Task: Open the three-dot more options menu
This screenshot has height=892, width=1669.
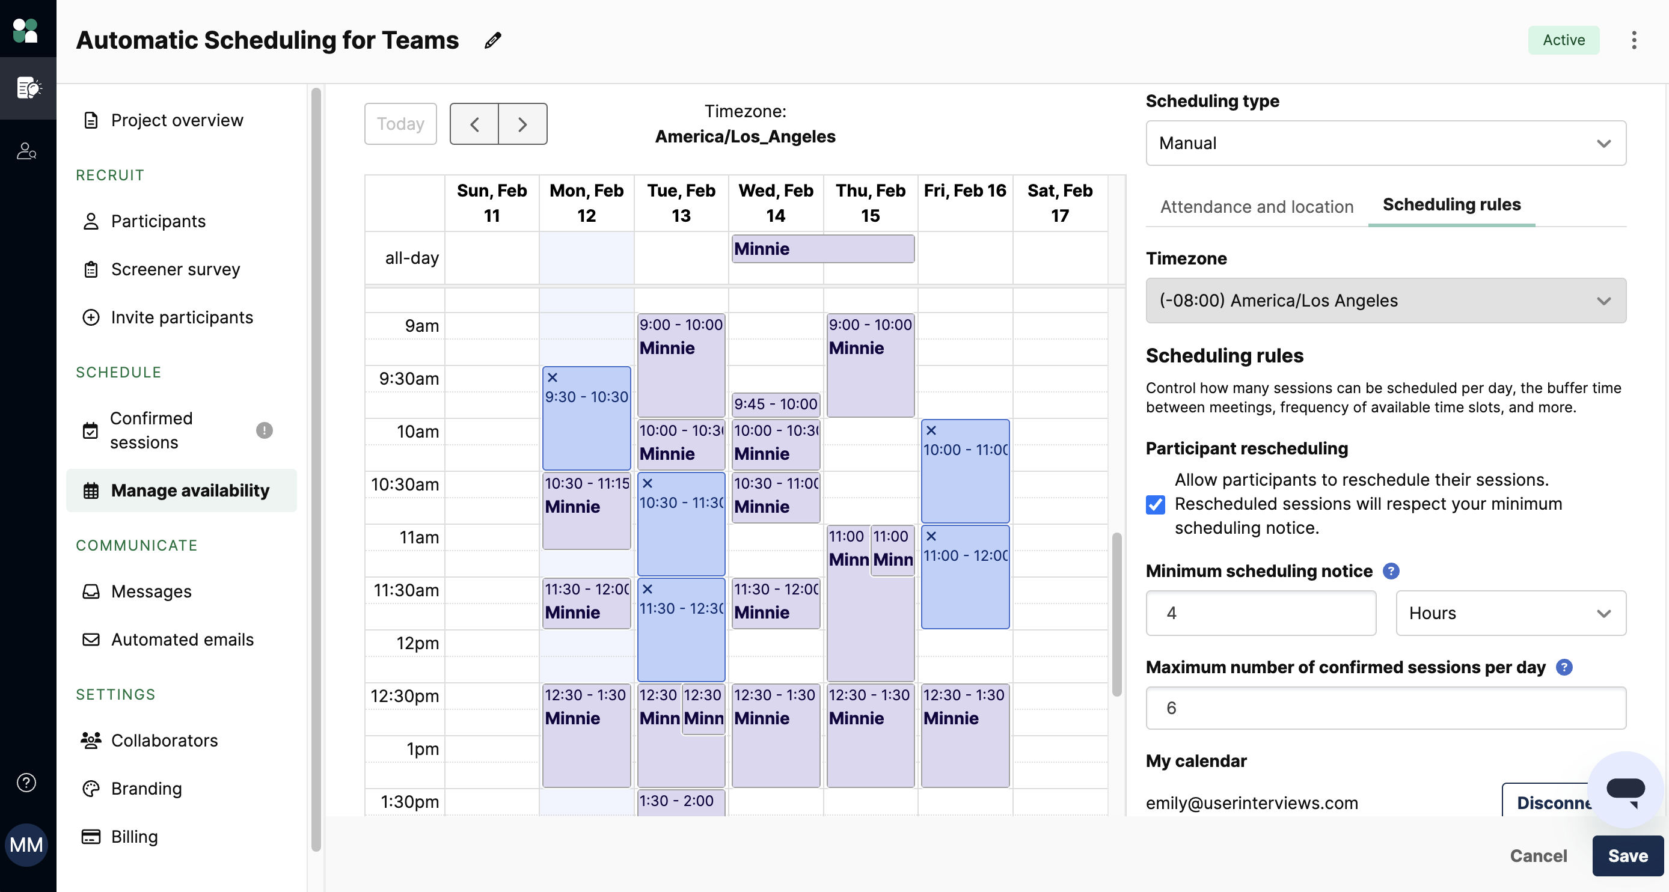Action: pos(1634,40)
